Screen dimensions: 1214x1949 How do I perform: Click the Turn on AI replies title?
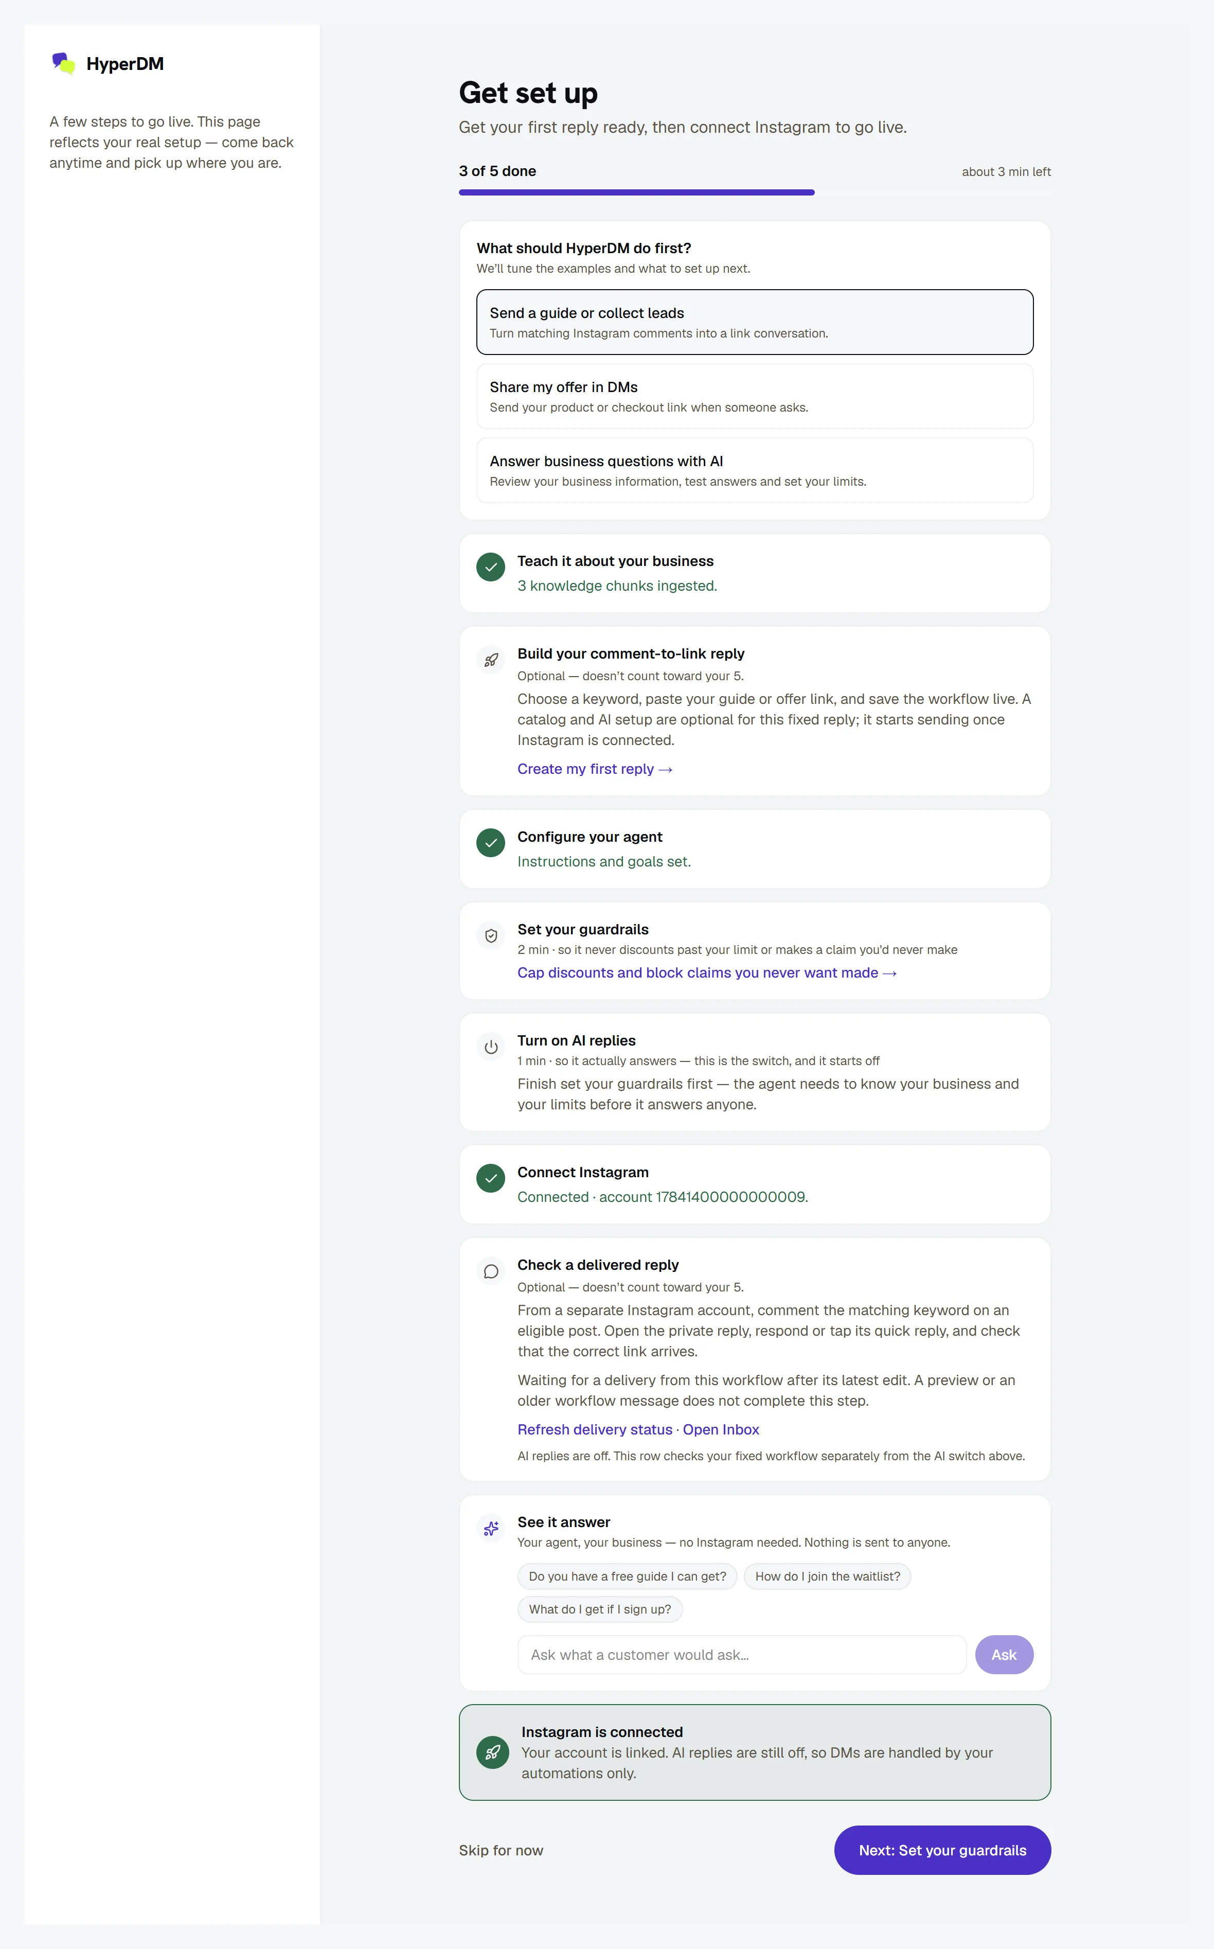(x=577, y=1041)
